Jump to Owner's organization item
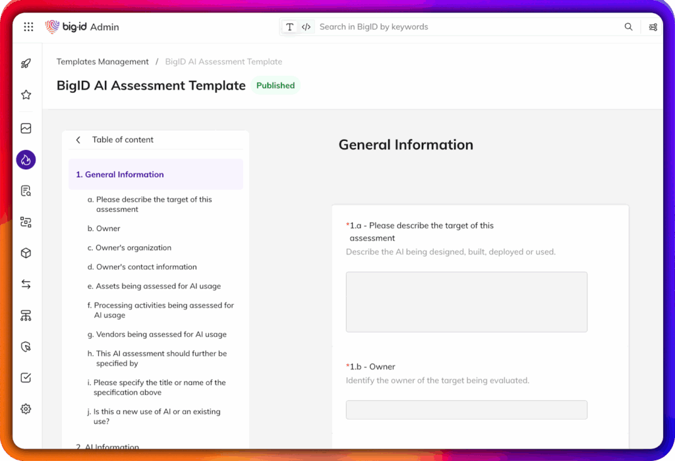 coord(134,248)
